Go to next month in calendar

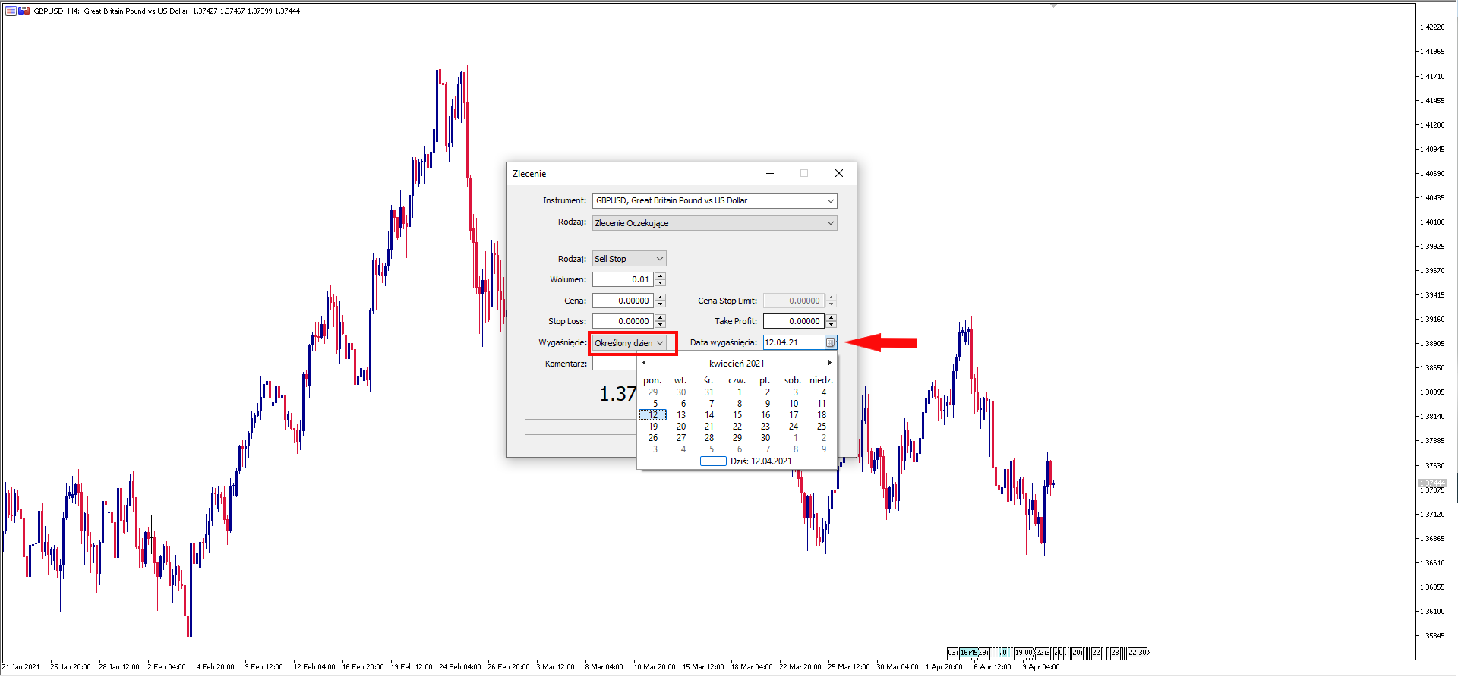tap(829, 363)
